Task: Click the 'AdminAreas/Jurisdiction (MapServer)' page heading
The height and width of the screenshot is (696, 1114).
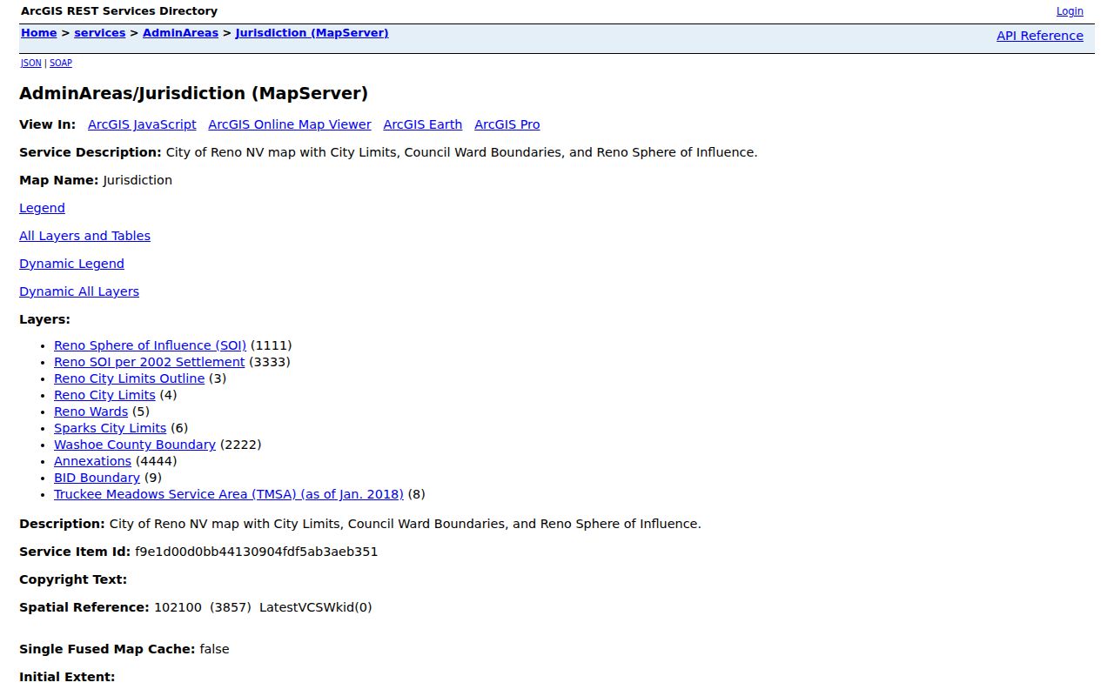Action: coord(193,93)
